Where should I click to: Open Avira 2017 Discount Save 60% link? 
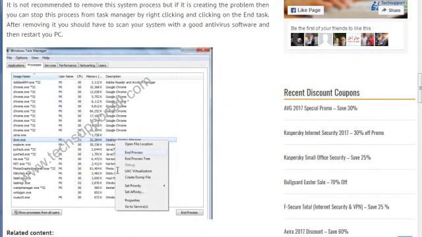click(x=316, y=231)
